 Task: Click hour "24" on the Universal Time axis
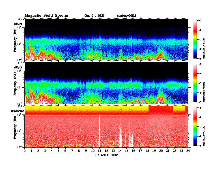(x=188, y=151)
